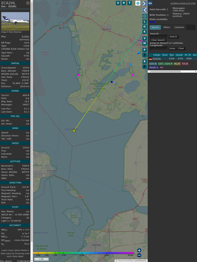This screenshot has width=197, height=262.
Task: Sort by the Type column header
Action: 171,55
